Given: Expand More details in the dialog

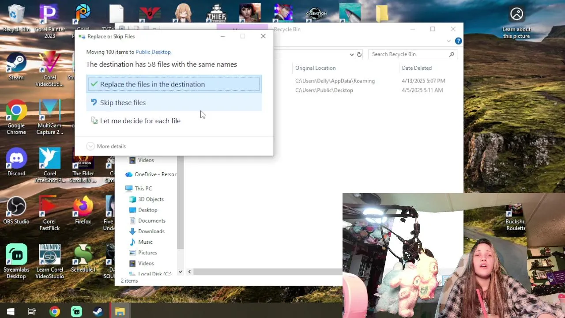Looking at the screenshot, I should (106, 146).
